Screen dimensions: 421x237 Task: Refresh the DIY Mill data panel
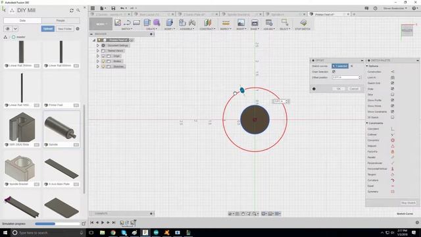point(72,11)
